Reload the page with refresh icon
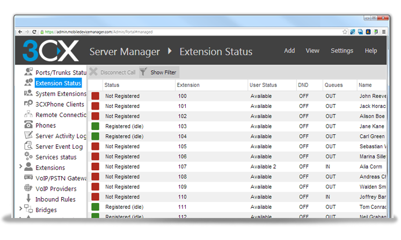Viewport: 401px width, 240px height. click(34, 32)
